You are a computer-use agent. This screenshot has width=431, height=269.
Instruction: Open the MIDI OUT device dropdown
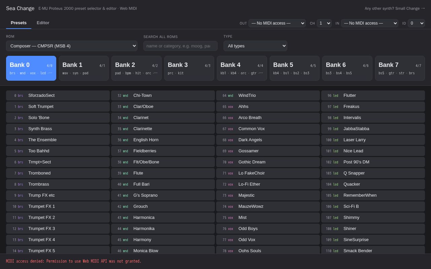[x=277, y=23]
